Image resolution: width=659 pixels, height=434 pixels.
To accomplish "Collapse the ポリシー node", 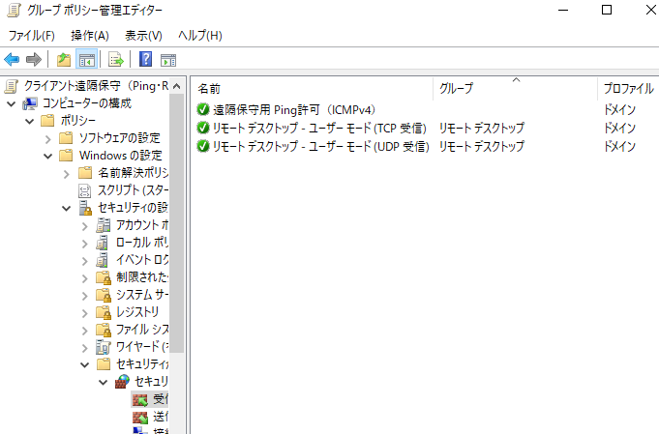I will pyautogui.click(x=30, y=121).
